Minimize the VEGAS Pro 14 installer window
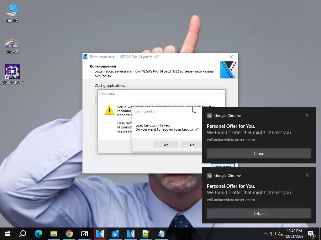321x240 pixels. pyautogui.click(x=203, y=57)
